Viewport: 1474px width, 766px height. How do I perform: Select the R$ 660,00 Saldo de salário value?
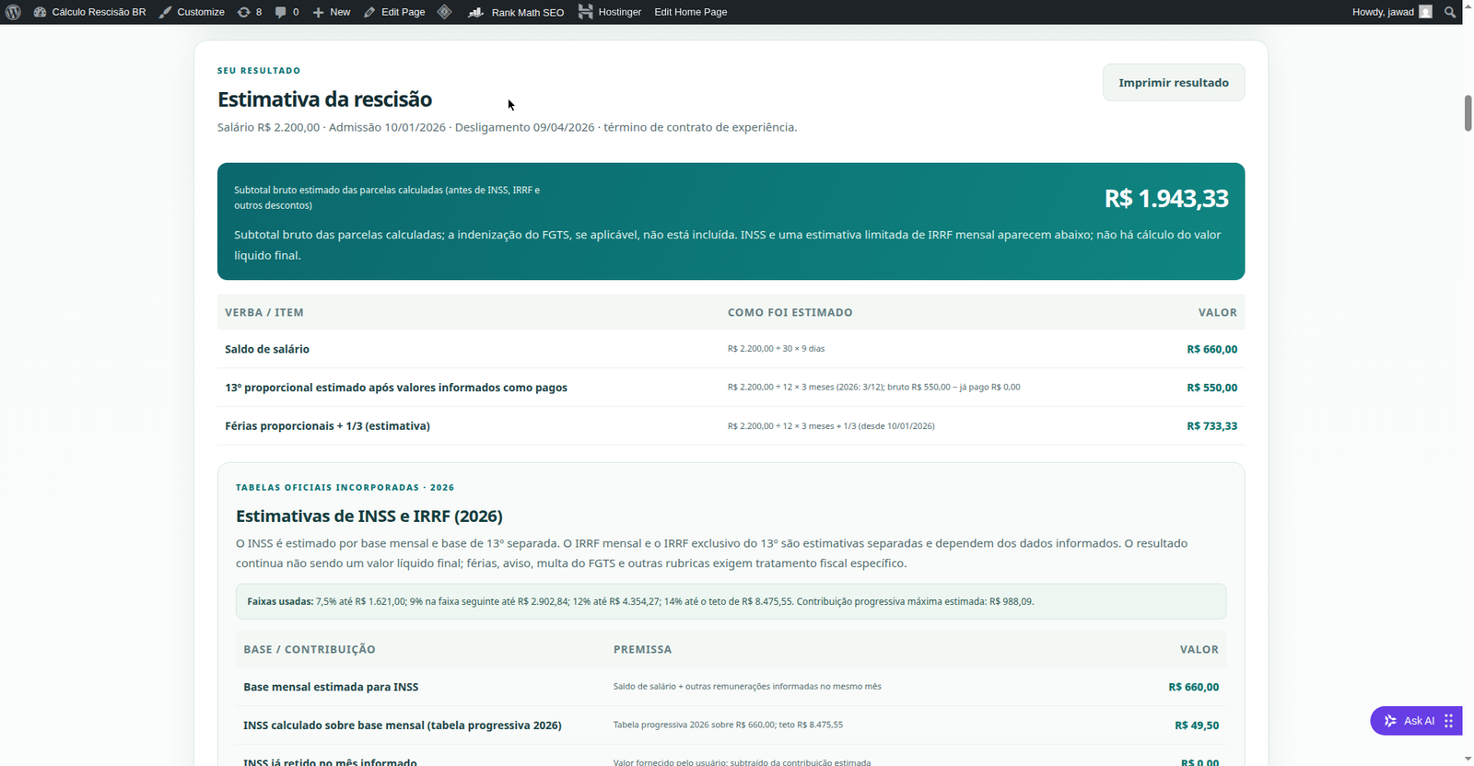point(1212,349)
